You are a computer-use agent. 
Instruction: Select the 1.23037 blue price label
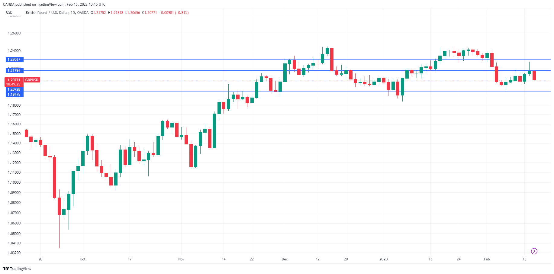pos(14,60)
